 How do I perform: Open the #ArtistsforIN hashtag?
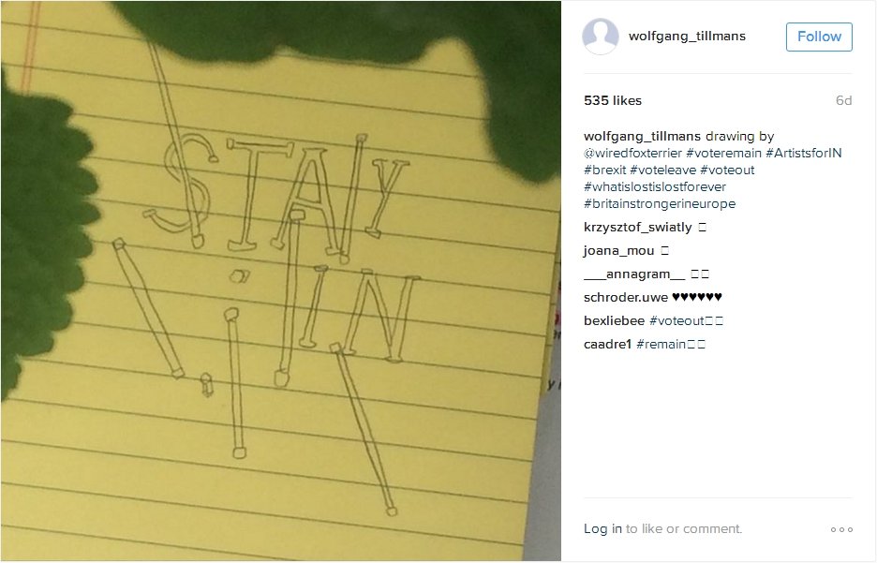[x=804, y=154]
